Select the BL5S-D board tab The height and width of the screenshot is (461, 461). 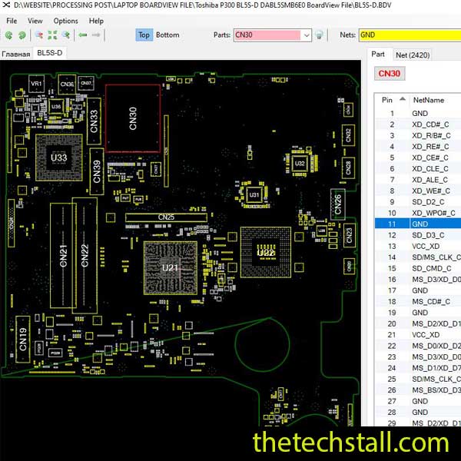tap(51, 55)
